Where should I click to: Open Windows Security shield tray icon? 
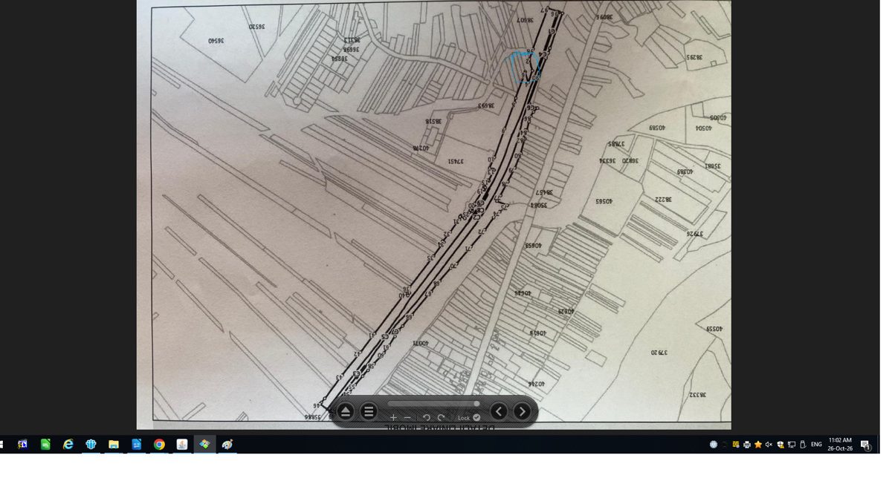click(780, 445)
